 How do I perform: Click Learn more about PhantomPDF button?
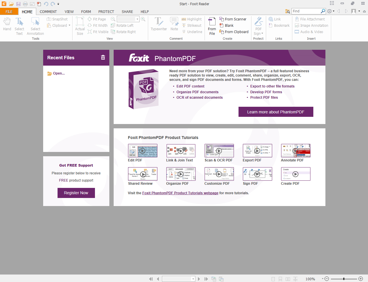coord(276,112)
